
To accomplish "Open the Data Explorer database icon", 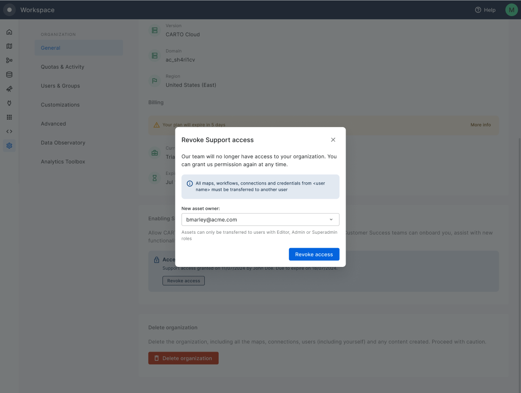I will (x=9, y=75).
